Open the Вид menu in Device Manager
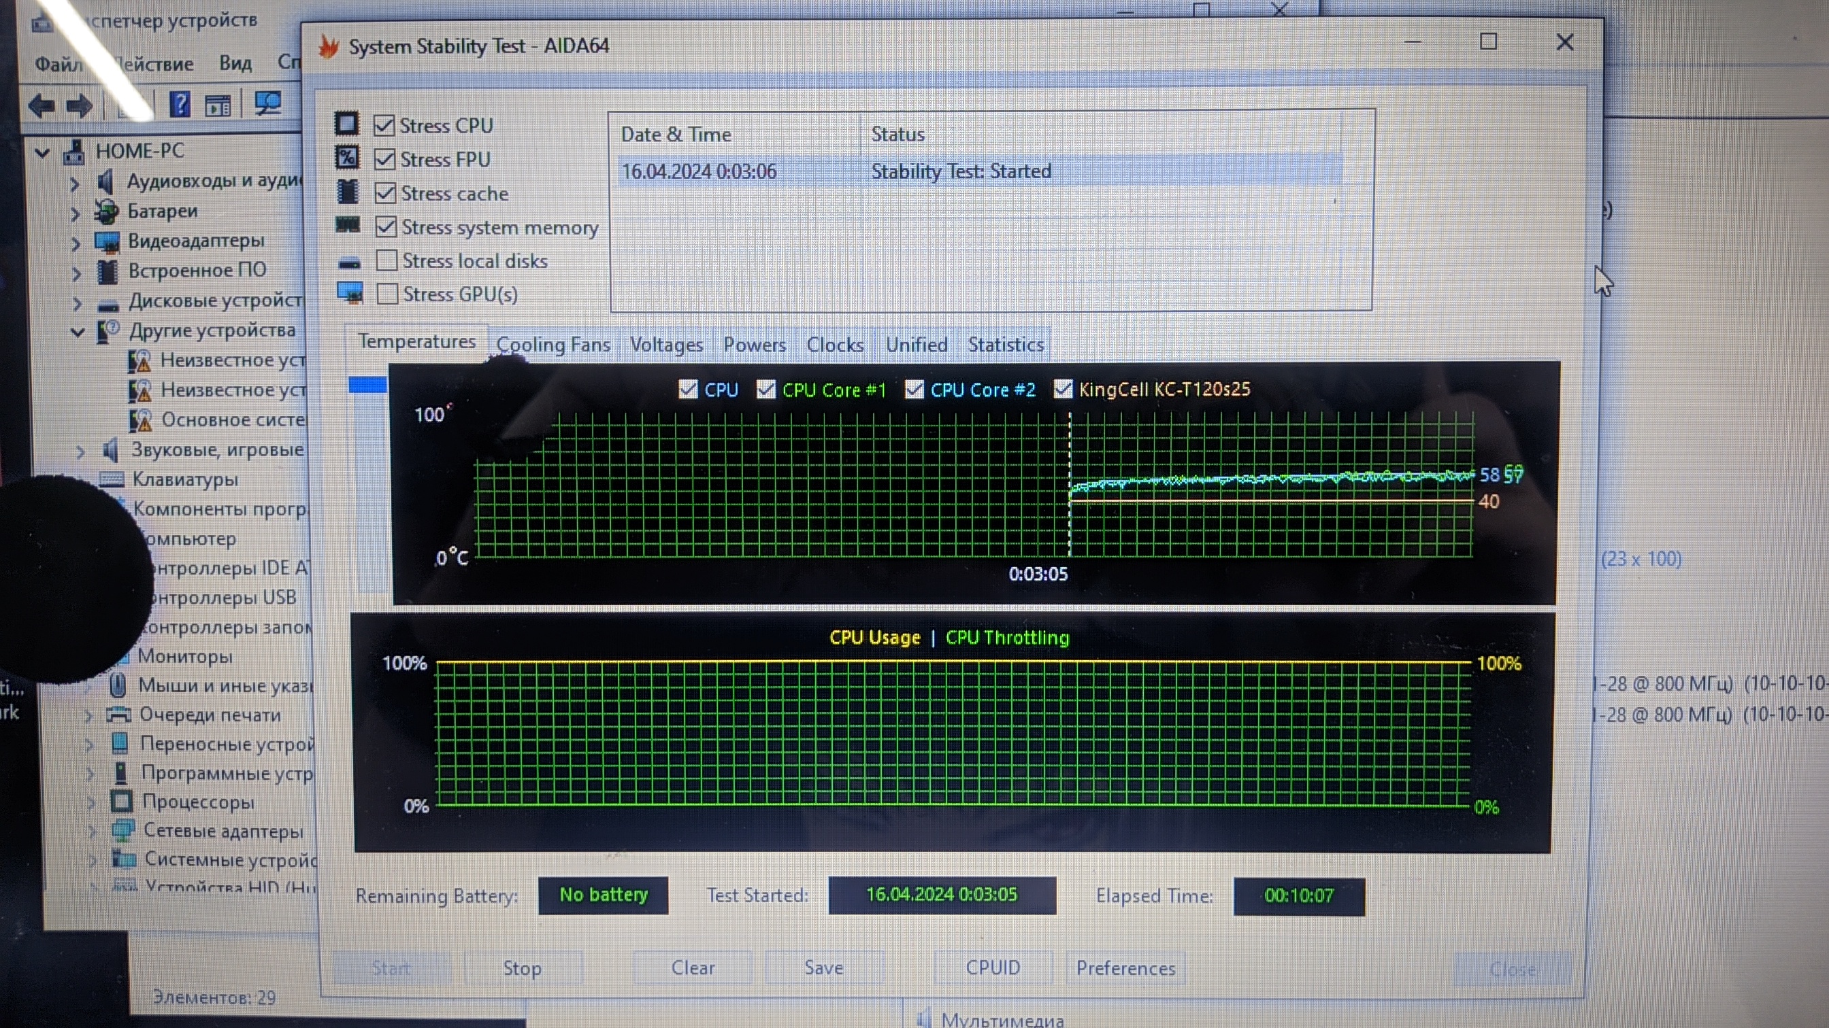 tap(235, 63)
